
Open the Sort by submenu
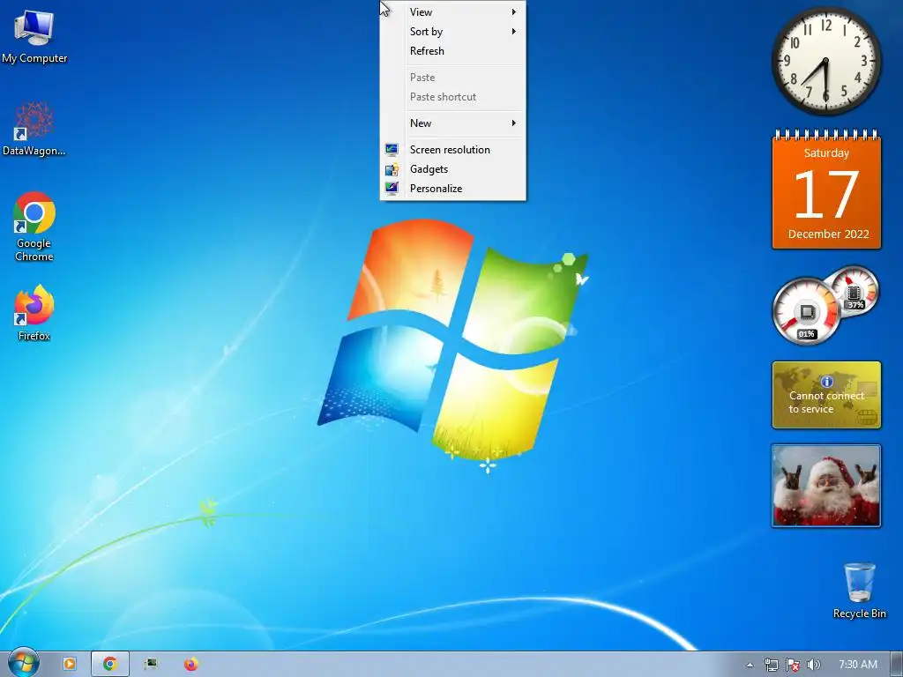tap(453, 32)
